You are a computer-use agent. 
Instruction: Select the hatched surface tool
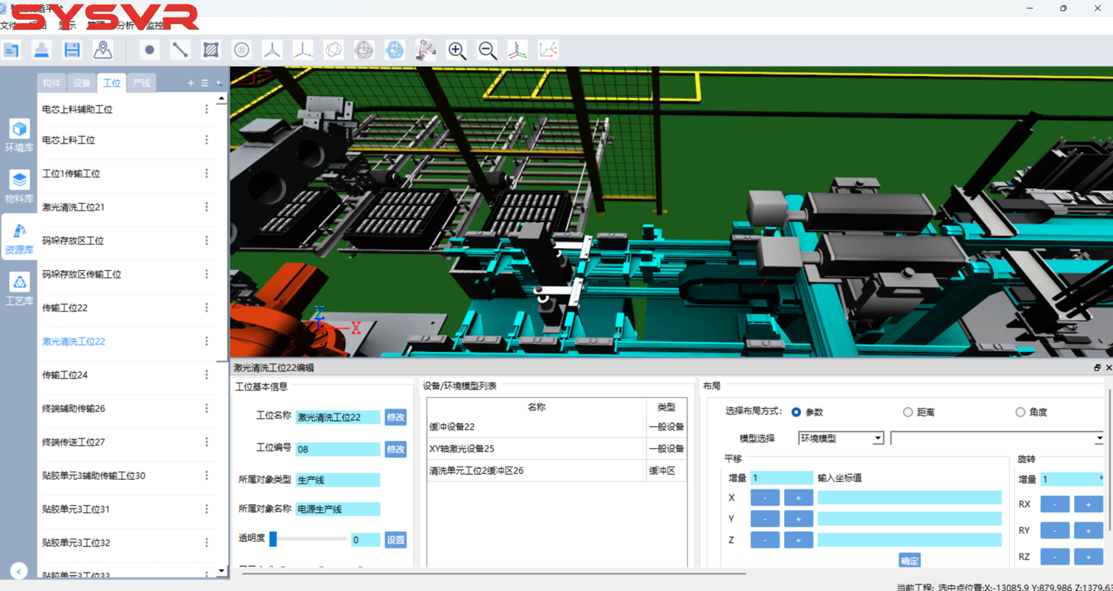tap(211, 50)
